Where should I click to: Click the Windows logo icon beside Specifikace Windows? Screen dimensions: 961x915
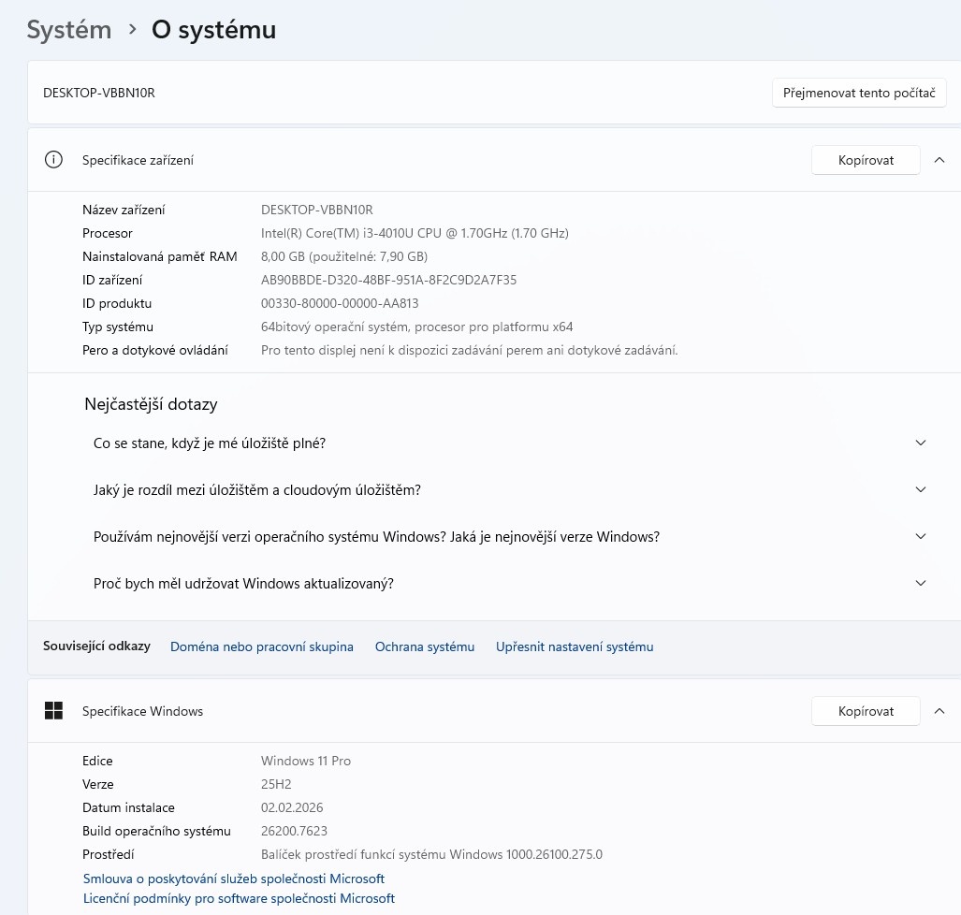(x=53, y=711)
